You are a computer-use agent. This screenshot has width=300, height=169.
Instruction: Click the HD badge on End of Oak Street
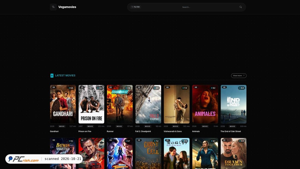point(224,87)
